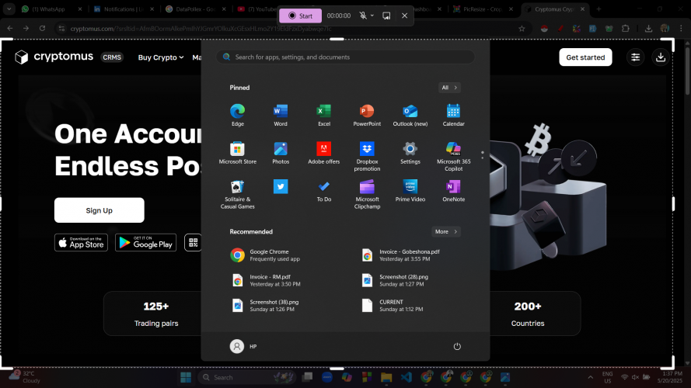Click Get started on Cryptomus
The width and height of the screenshot is (691, 388).
tap(585, 57)
